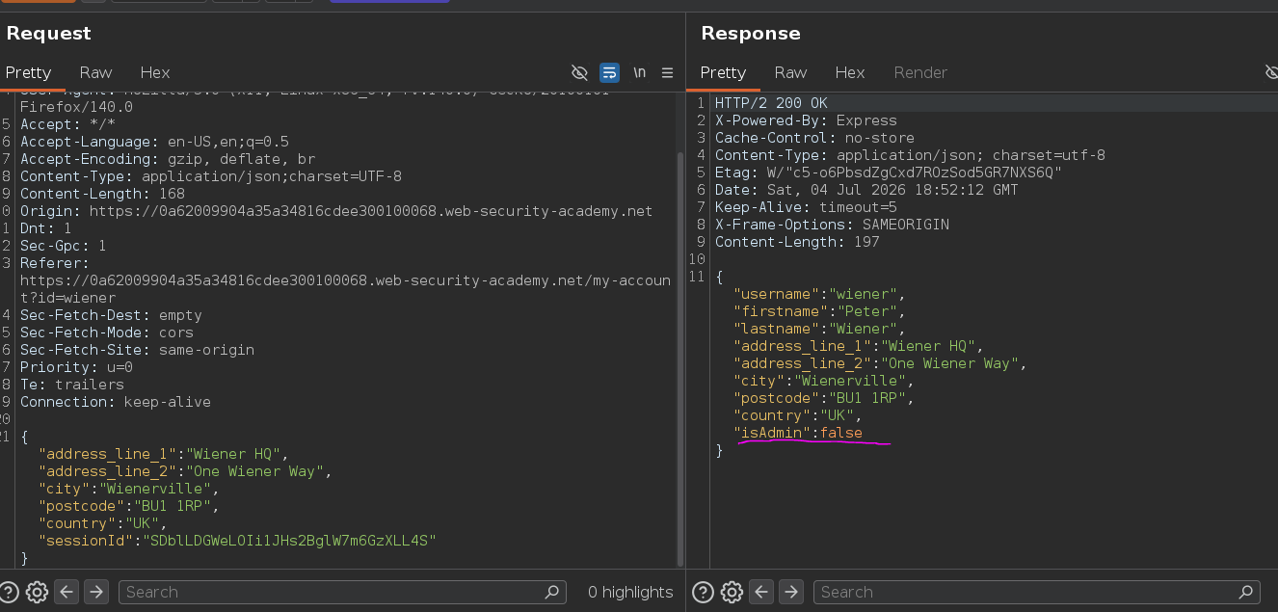Go to next match in Response search
1278x612 pixels.
[790, 592]
